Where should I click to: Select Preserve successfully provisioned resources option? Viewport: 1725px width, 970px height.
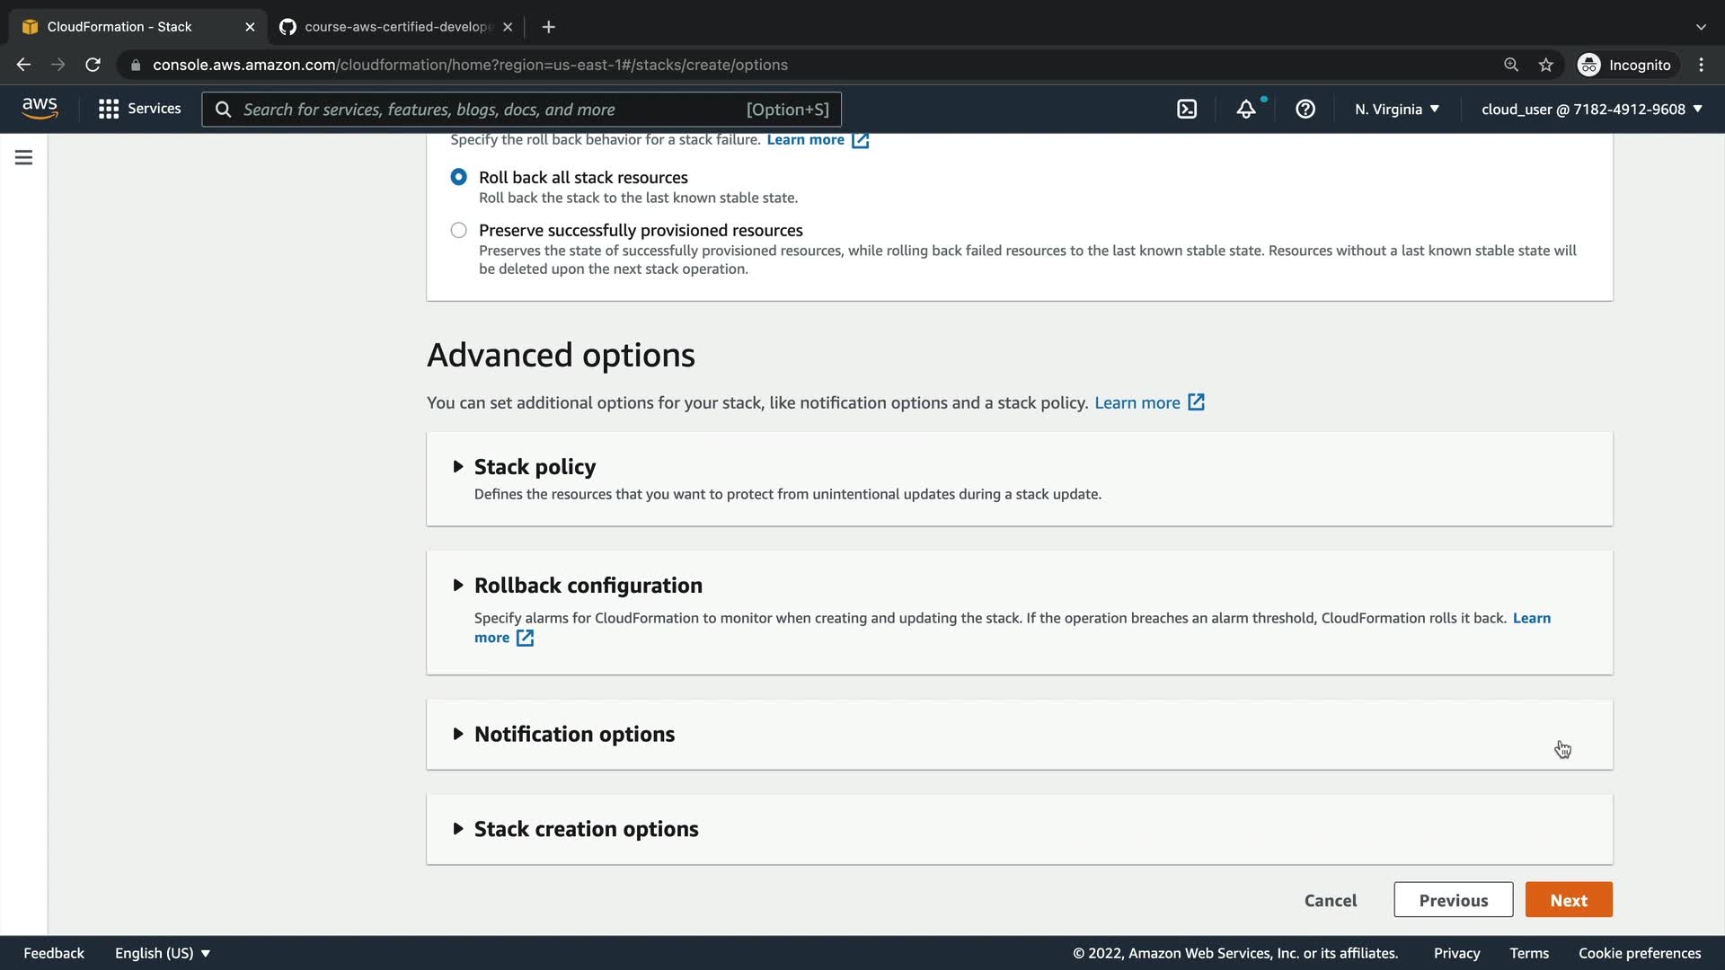coord(459,231)
